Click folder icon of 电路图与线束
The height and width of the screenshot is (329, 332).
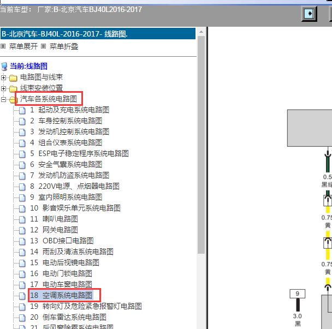tap(13, 78)
